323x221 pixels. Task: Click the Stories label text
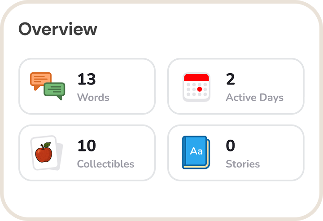pyautogui.click(x=243, y=164)
